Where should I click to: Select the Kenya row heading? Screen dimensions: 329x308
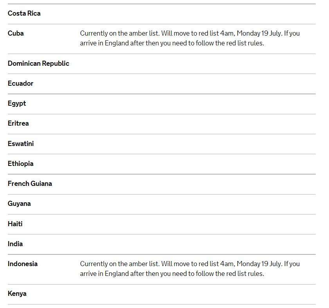pyautogui.click(x=17, y=294)
